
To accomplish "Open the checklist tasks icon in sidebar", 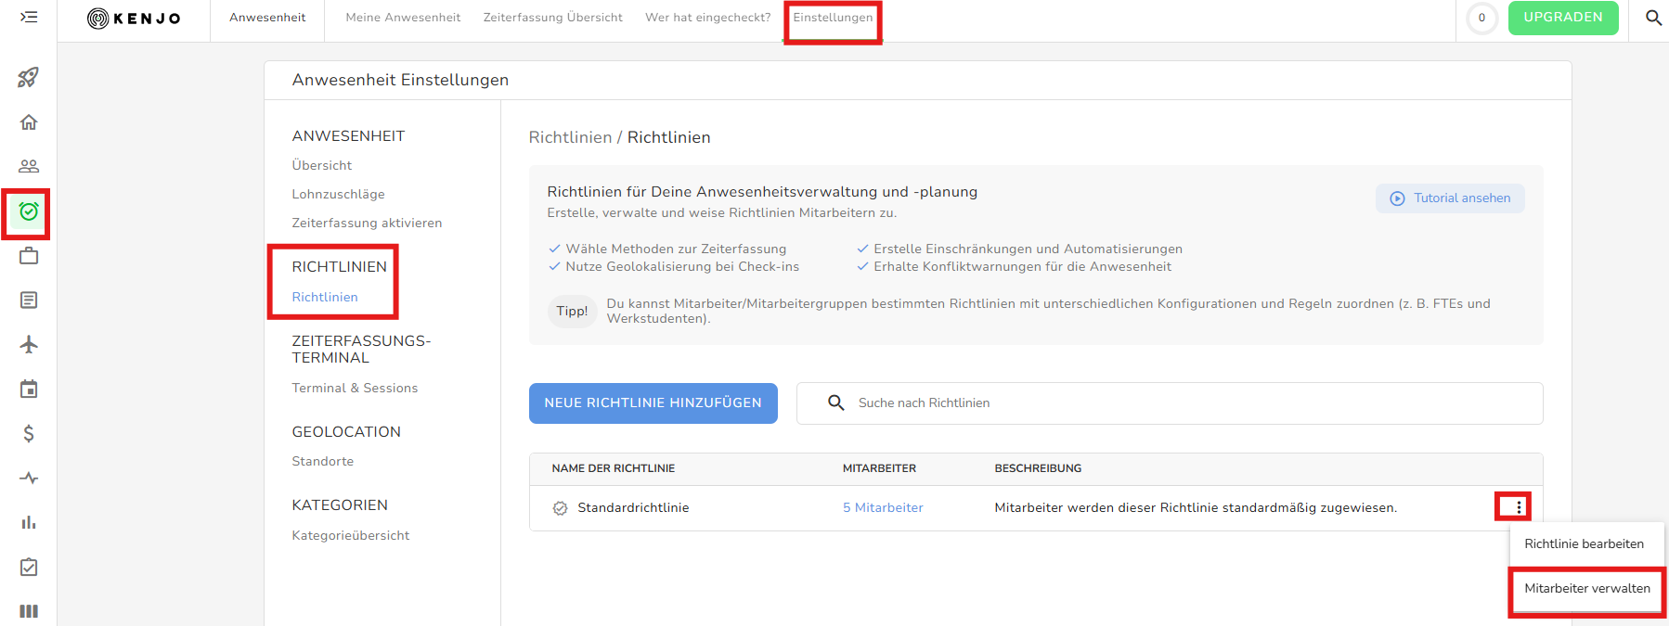I will coord(29,567).
